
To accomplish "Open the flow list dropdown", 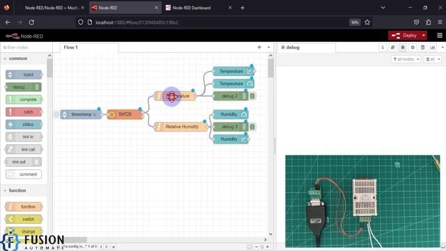I will (x=269, y=47).
